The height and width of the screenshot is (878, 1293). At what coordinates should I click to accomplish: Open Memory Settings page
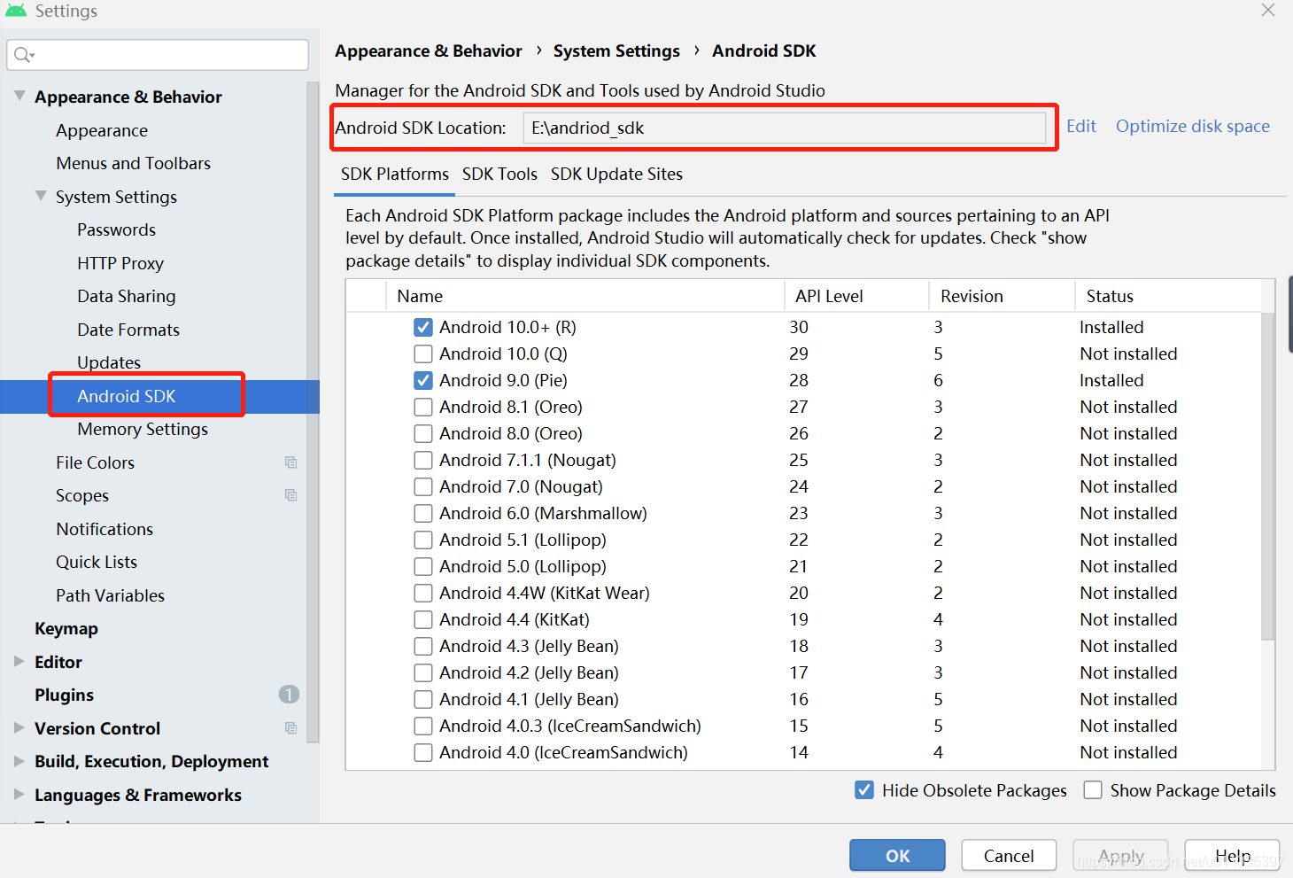(143, 429)
